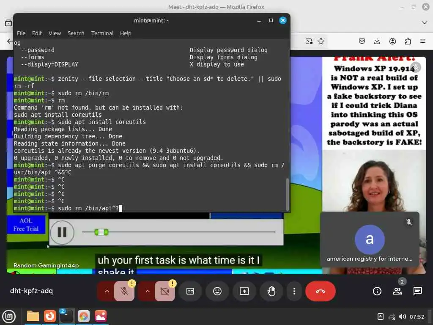
Task: Open Firefox recent browsing tab icon
Action: [8, 23]
